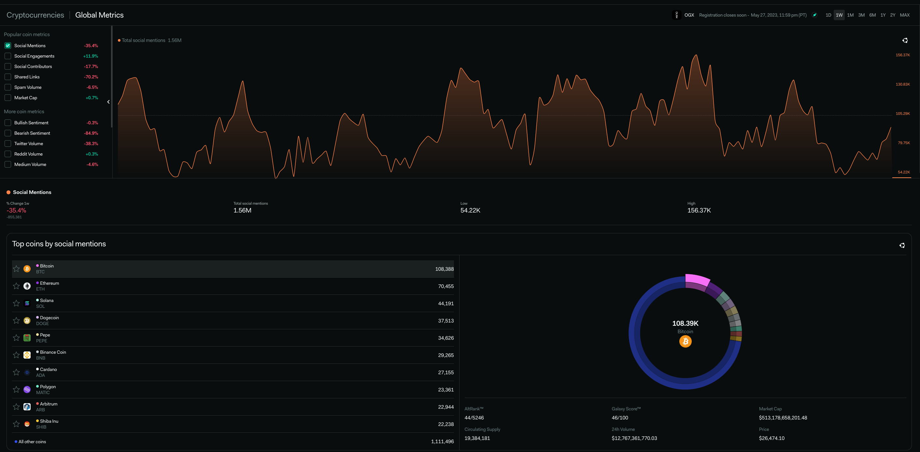
Task: Tick the Market Cap checkbox
Action: 8,98
